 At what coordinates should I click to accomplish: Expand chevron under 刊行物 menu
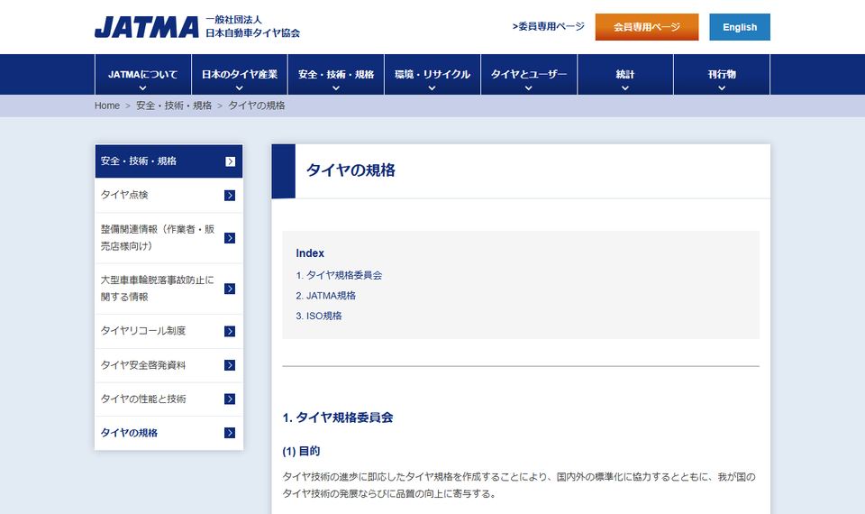click(x=722, y=87)
